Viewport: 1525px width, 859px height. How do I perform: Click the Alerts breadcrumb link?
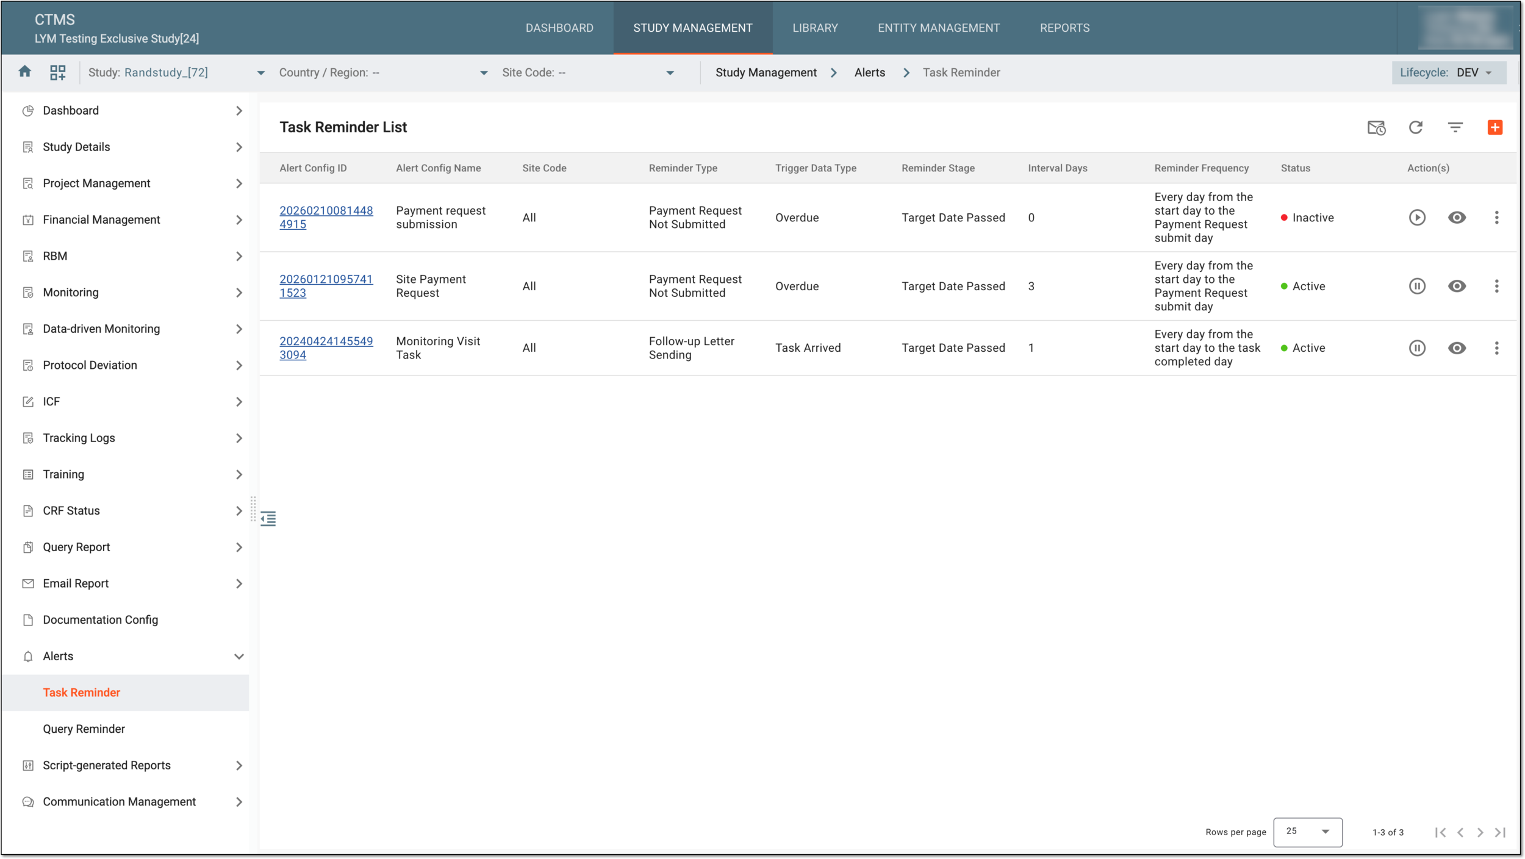click(869, 73)
